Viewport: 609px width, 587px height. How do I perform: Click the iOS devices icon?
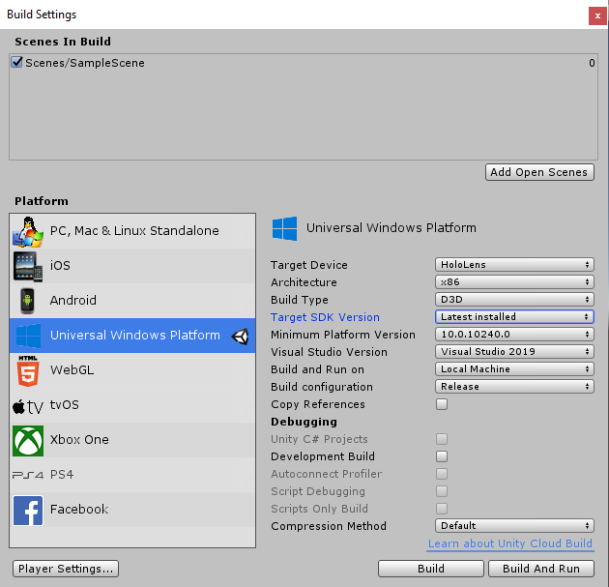coord(28,266)
